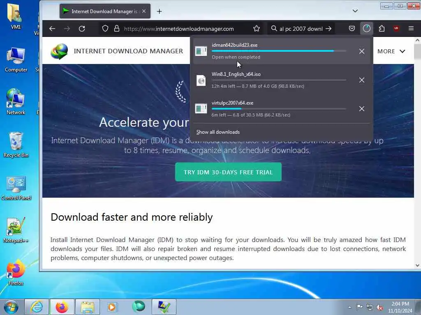Cancel the Win8.1_English_x64.iso download

coord(362,80)
